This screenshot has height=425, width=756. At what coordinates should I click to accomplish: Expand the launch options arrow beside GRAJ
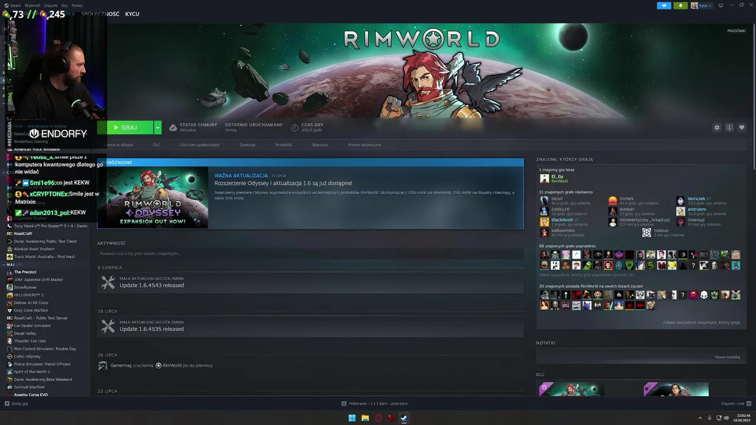tap(158, 127)
